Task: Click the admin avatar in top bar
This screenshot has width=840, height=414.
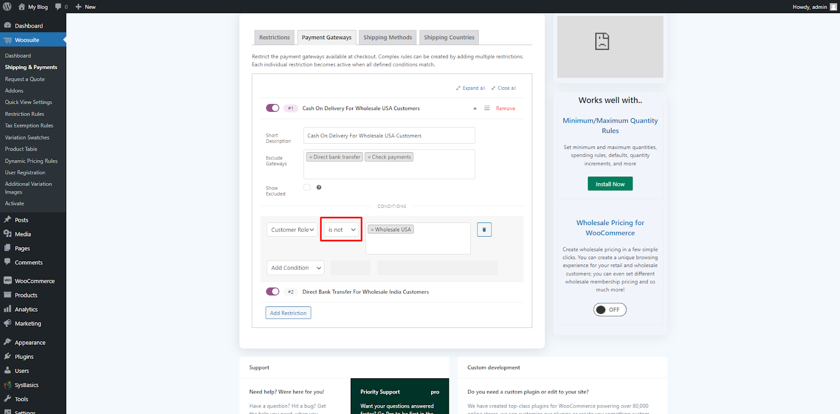Action: coord(833,7)
